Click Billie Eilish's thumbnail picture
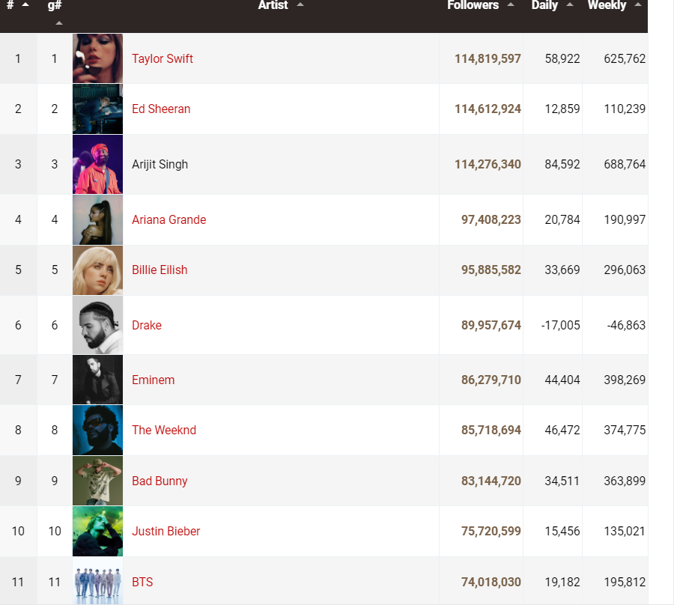The width and height of the screenshot is (674, 605). click(x=97, y=270)
